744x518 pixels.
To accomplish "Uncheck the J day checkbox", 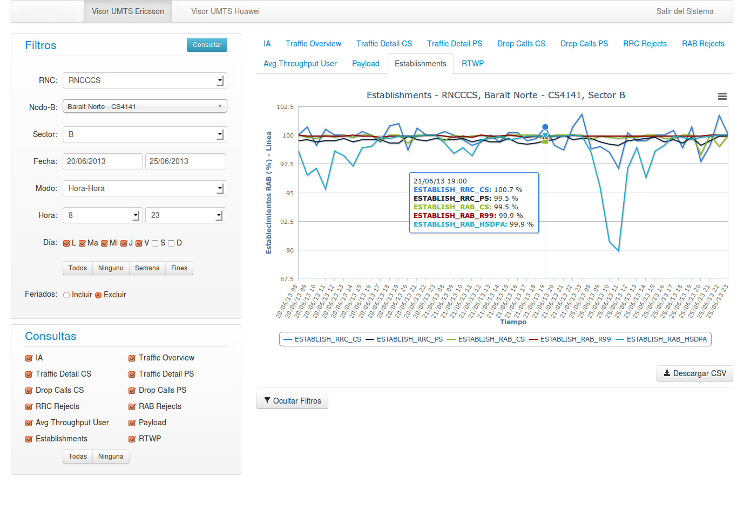I will [x=124, y=243].
